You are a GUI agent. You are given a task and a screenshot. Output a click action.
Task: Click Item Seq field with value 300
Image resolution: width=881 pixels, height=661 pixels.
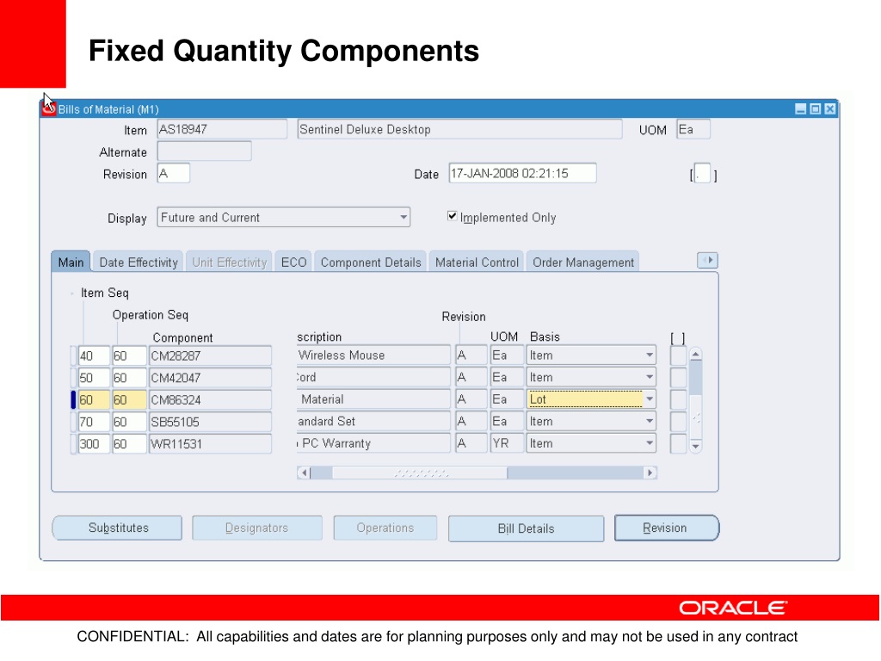[94, 443]
